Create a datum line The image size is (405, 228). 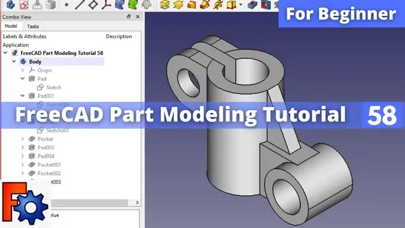[x=80, y=4]
